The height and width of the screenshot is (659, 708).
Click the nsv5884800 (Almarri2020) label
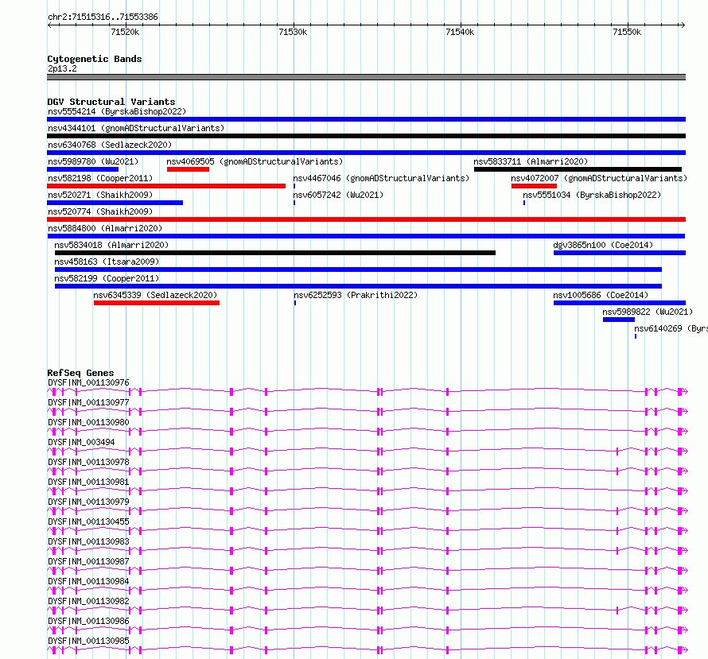[105, 228]
